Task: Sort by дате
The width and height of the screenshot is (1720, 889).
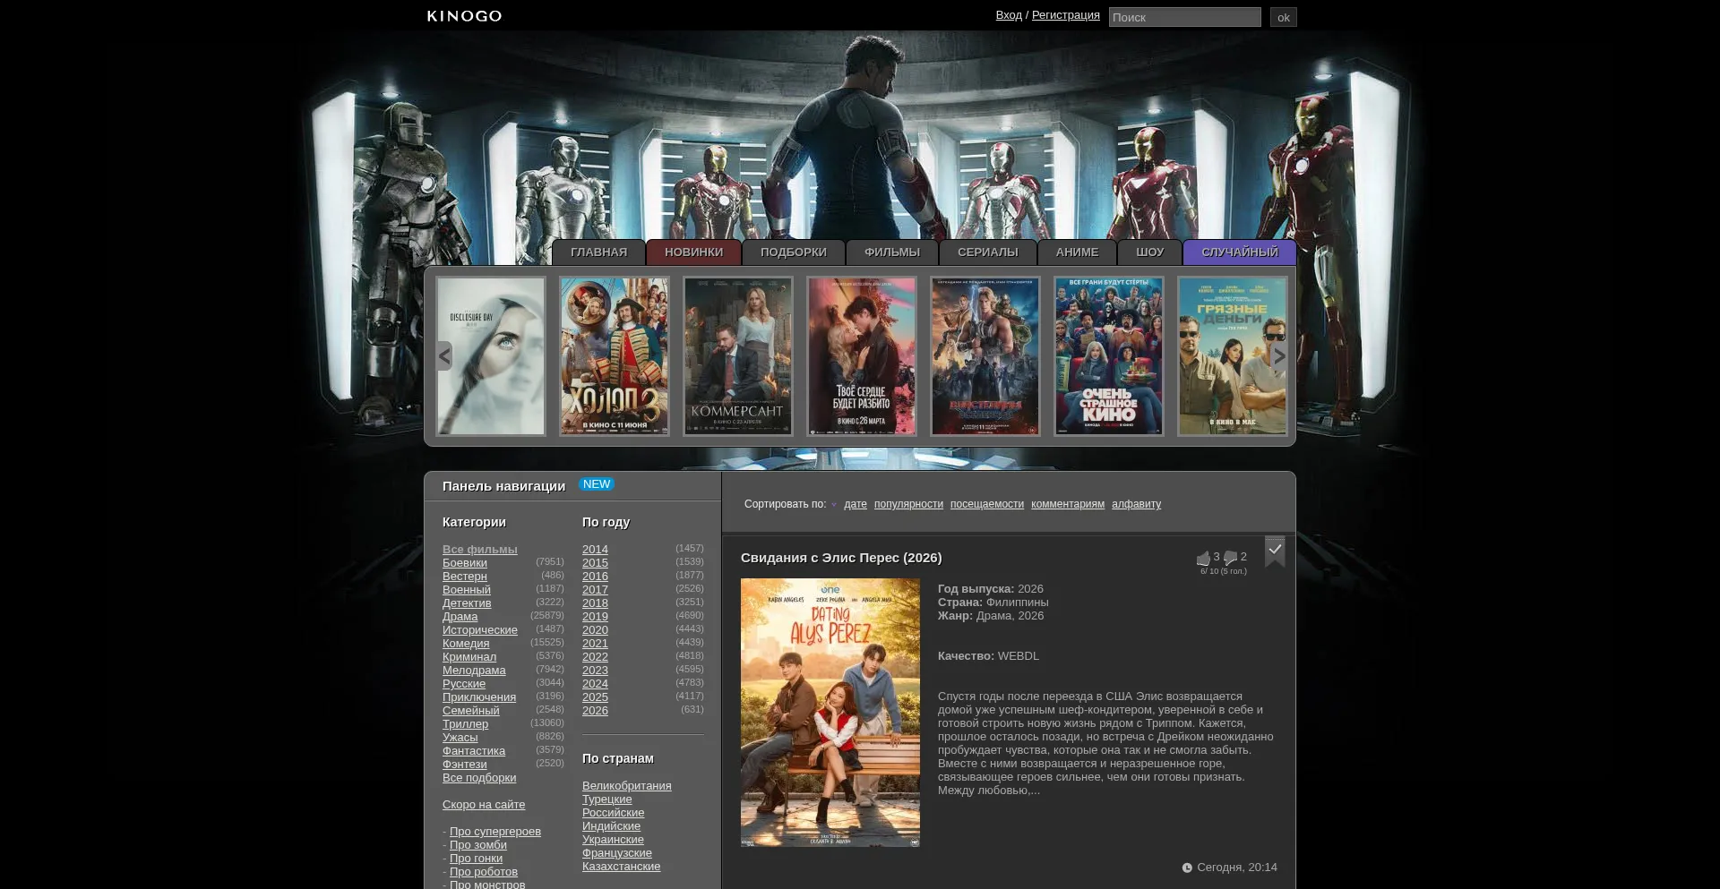Action: (x=856, y=504)
